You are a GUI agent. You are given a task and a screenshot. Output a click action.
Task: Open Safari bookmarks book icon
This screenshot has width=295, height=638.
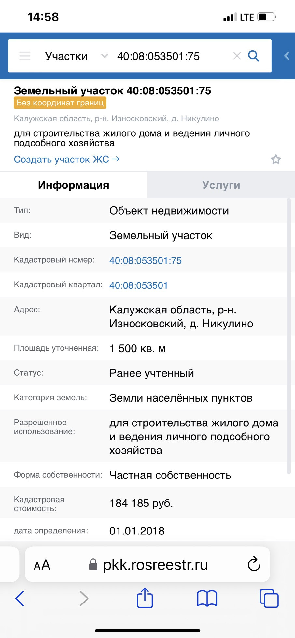[x=207, y=599]
